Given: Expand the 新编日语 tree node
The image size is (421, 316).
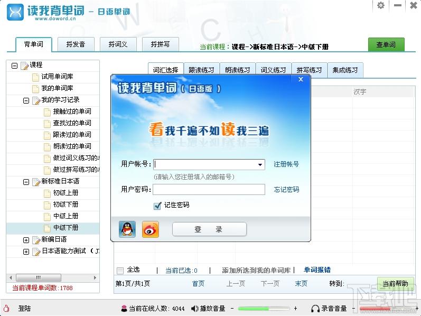Looking at the screenshot, I should pyautogui.click(x=26, y=240).
